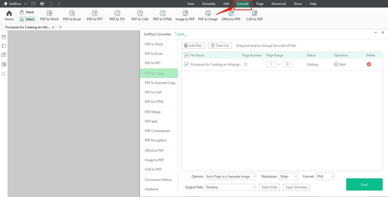Image resolution: width=388 pixels, height=197 pixels.
Task: Enable the OCR toggle
Action: 180,35
